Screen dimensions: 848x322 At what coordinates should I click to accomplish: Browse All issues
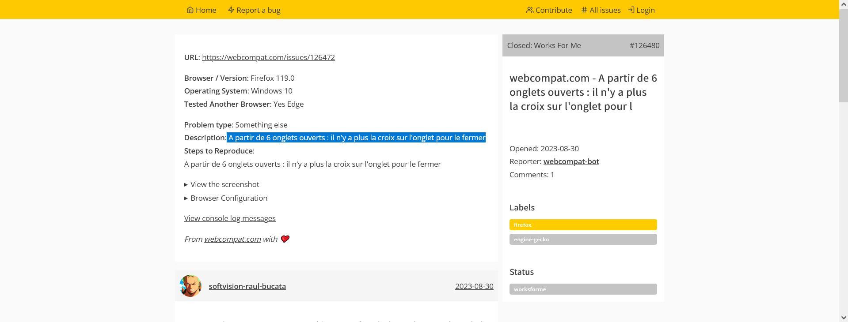[x=601, y=10]
